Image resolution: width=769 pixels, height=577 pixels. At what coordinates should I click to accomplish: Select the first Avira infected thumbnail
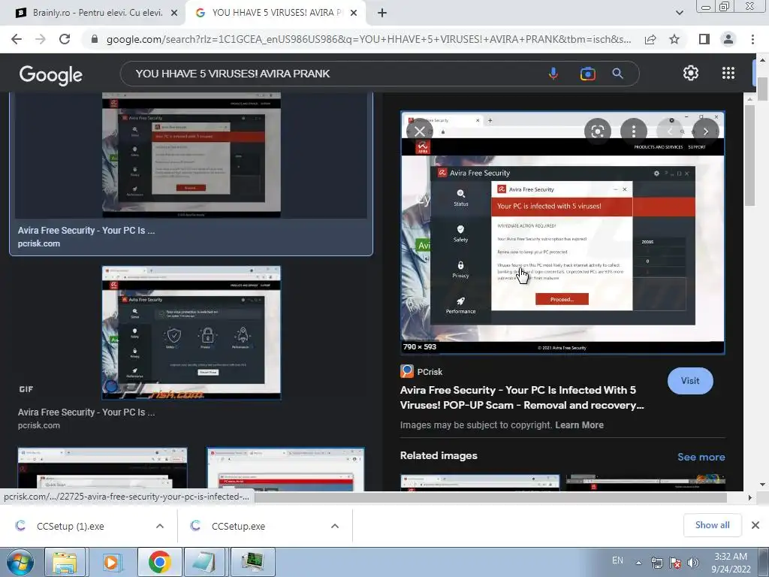pyautogui.click(x=191, y=155)
